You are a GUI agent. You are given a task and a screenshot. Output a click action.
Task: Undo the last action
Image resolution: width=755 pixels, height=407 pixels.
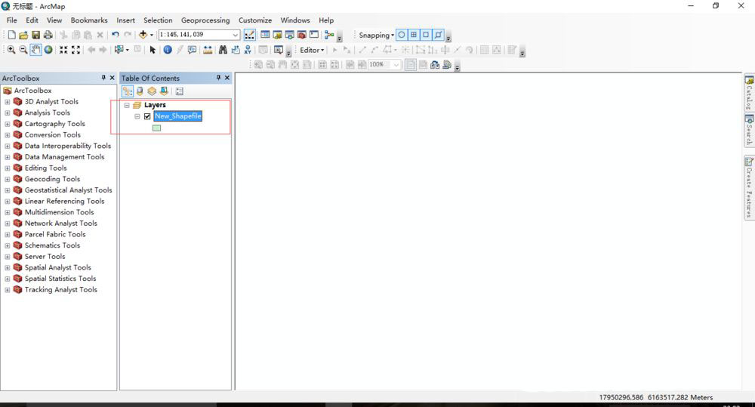(x=115, y=35)
